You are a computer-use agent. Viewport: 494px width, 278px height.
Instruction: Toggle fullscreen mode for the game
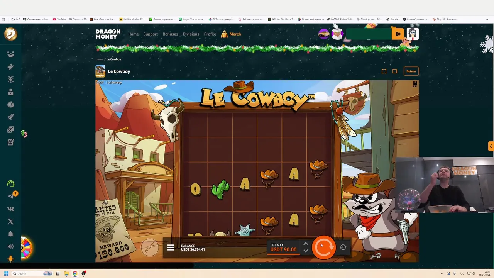click(384, 71)
